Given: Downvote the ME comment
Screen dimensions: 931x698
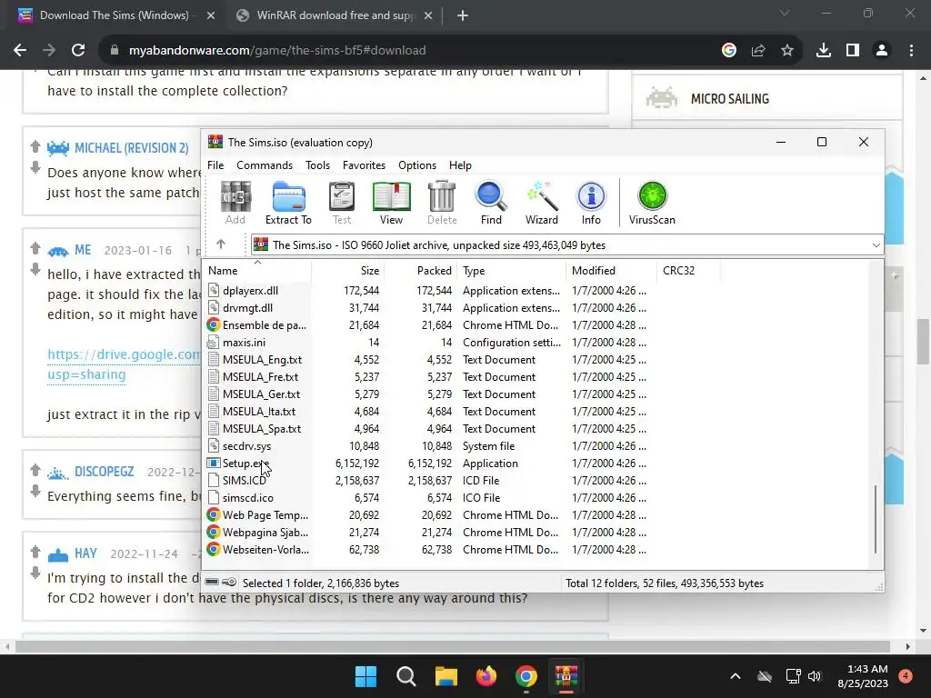Looking at the screenshot, I should pyautogui.click(x=35, y=270).
